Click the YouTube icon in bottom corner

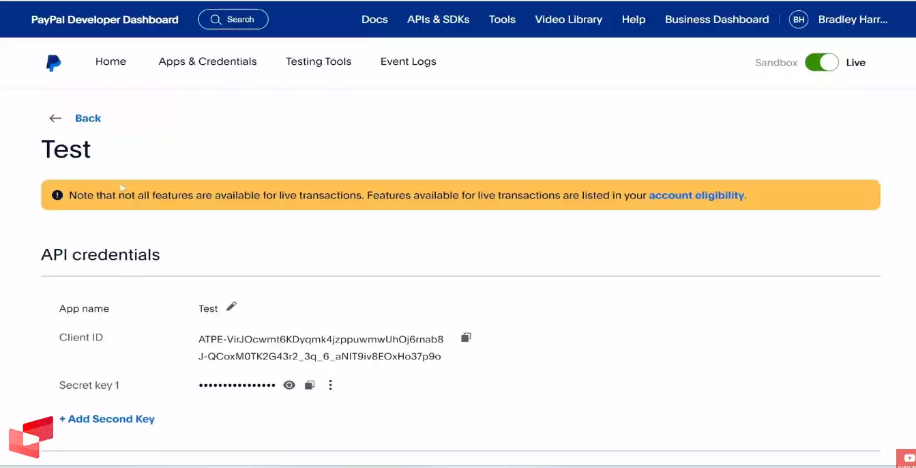907,458
